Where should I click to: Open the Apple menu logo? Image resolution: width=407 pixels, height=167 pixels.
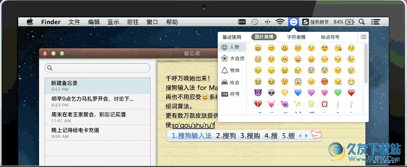coord(30,22)
